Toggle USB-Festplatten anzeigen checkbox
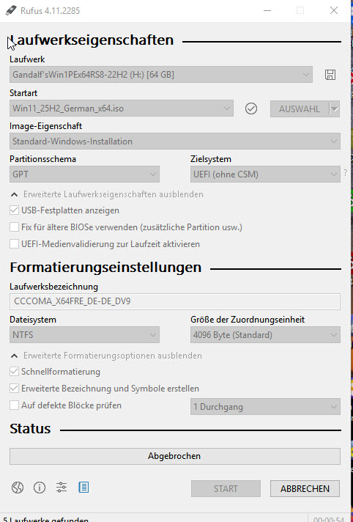This screenshot has width=353, height=522. [14, 210]
